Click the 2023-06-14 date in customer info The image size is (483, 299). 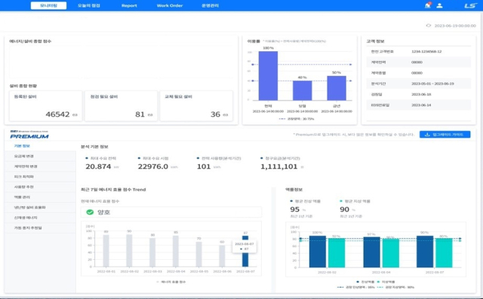(421, 105)
